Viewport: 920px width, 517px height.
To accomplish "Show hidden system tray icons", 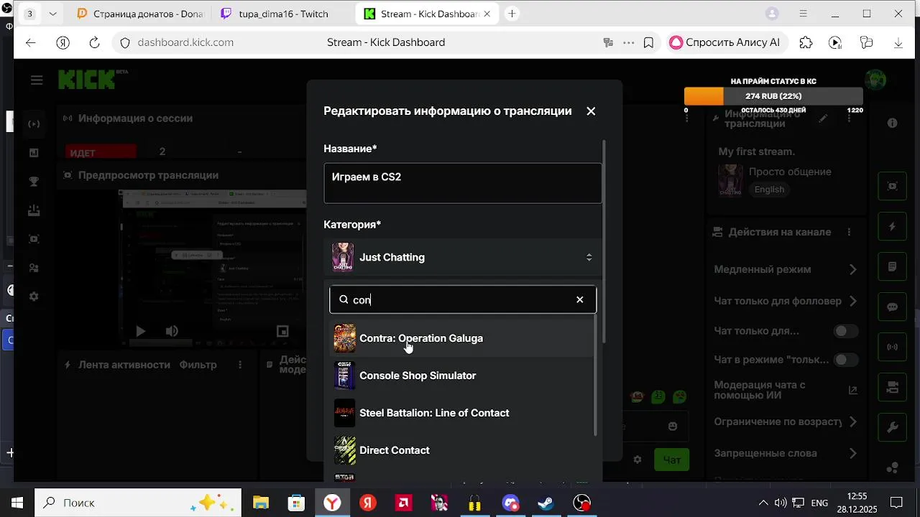I will [763, 503].
